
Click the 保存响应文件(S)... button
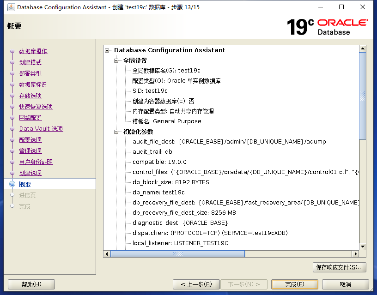click(339, 267)
